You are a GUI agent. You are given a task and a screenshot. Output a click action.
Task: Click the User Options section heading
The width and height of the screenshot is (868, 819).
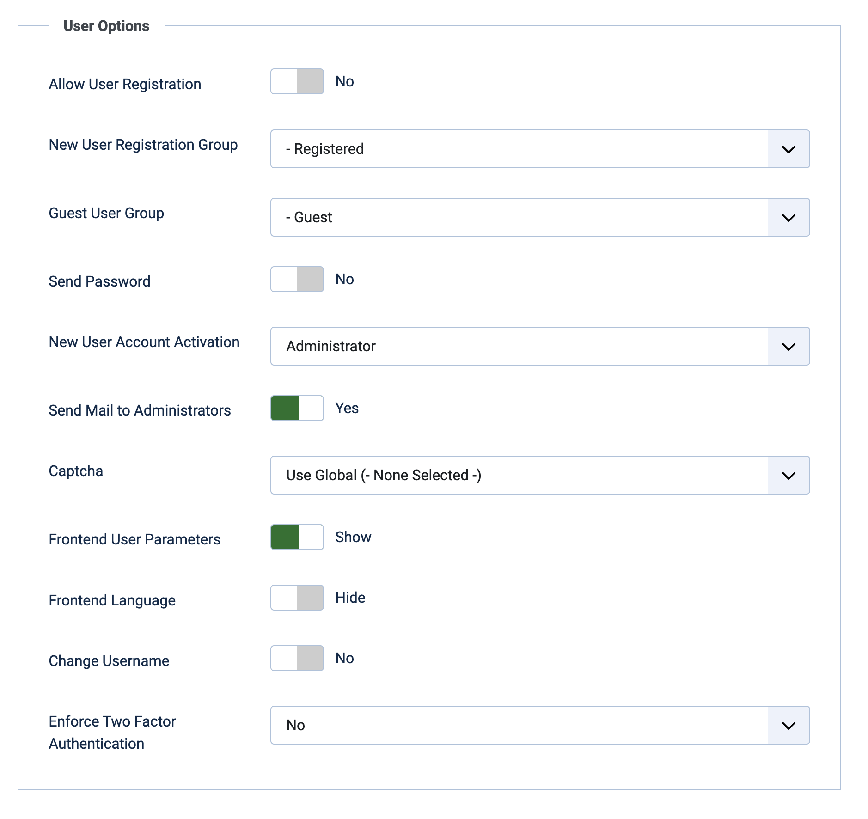(x=106, y=26)
